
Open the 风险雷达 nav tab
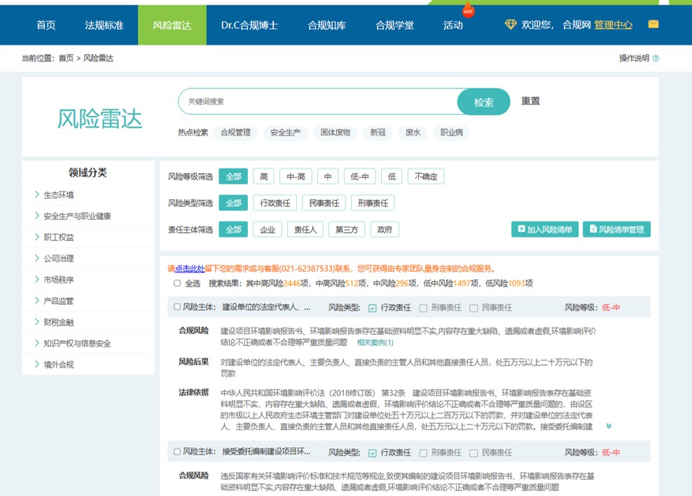click(x=172, y=25)
